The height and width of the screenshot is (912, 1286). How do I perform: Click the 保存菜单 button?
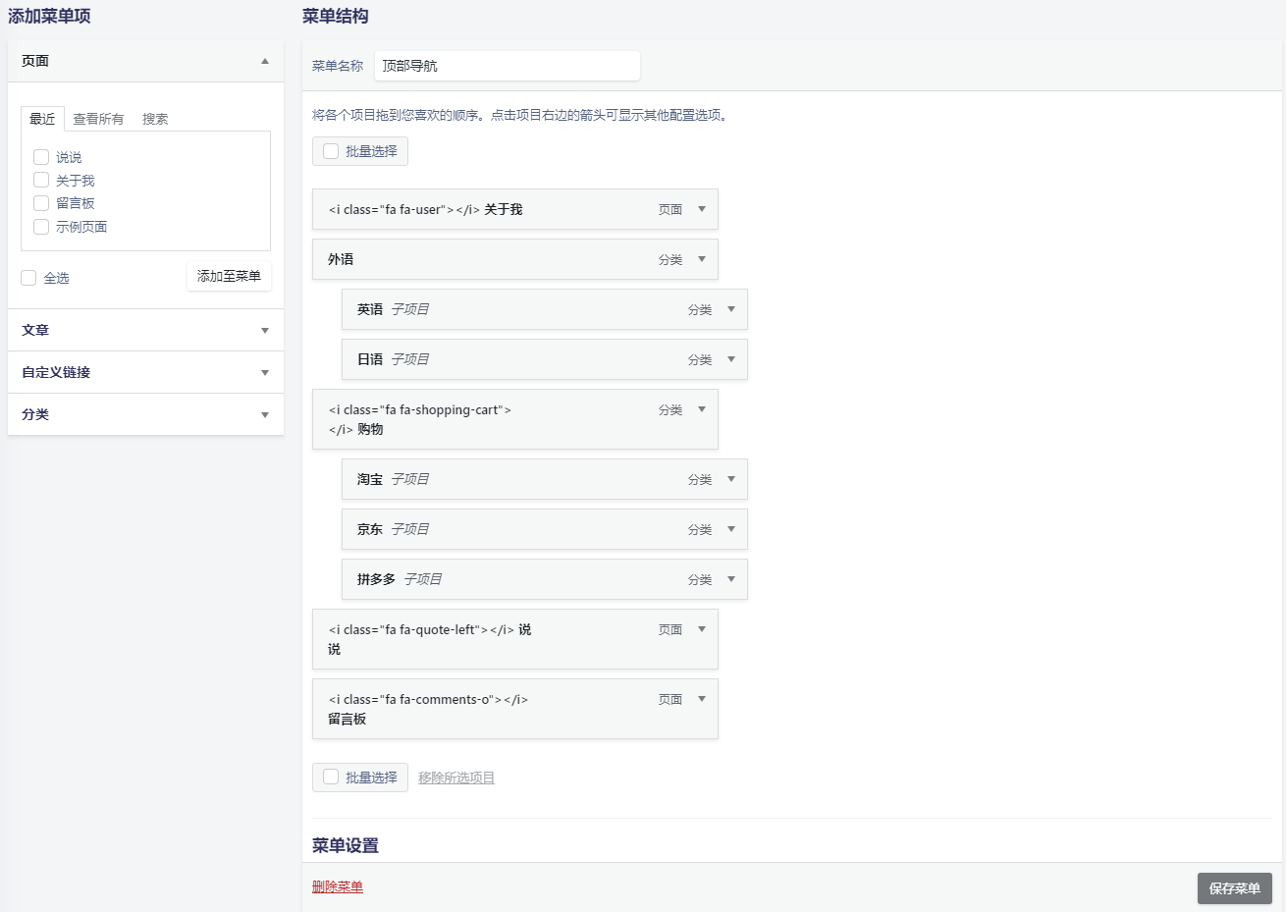(x=1234, y=887)
